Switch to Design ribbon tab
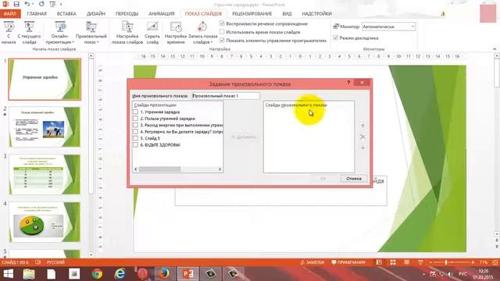The image size is (500, 281). point(96,14)
